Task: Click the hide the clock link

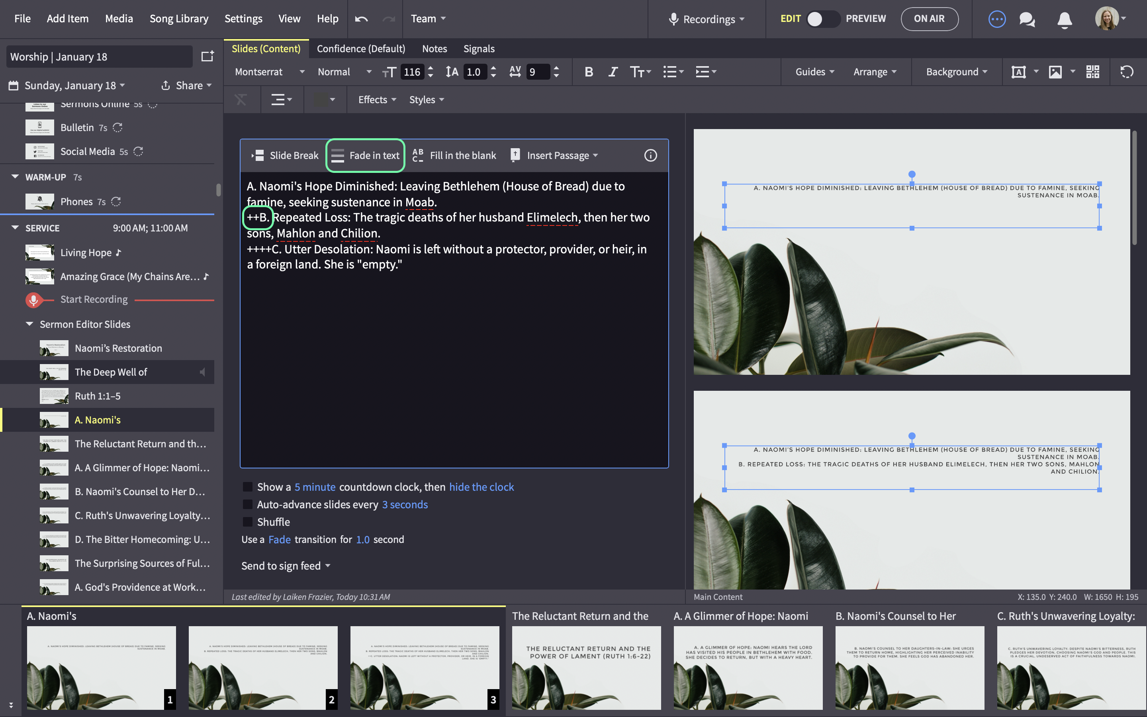Action: [x=481, y=487]
